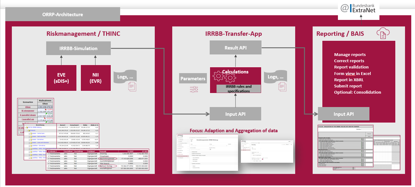This screenshot has height=187, width=415.
Task: Click the Input API box in Reporting / BAIS
Action: (x=344, y=114)
